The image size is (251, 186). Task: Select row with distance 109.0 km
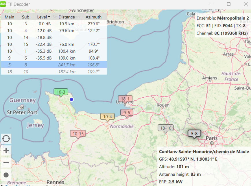tap(54, 58)
